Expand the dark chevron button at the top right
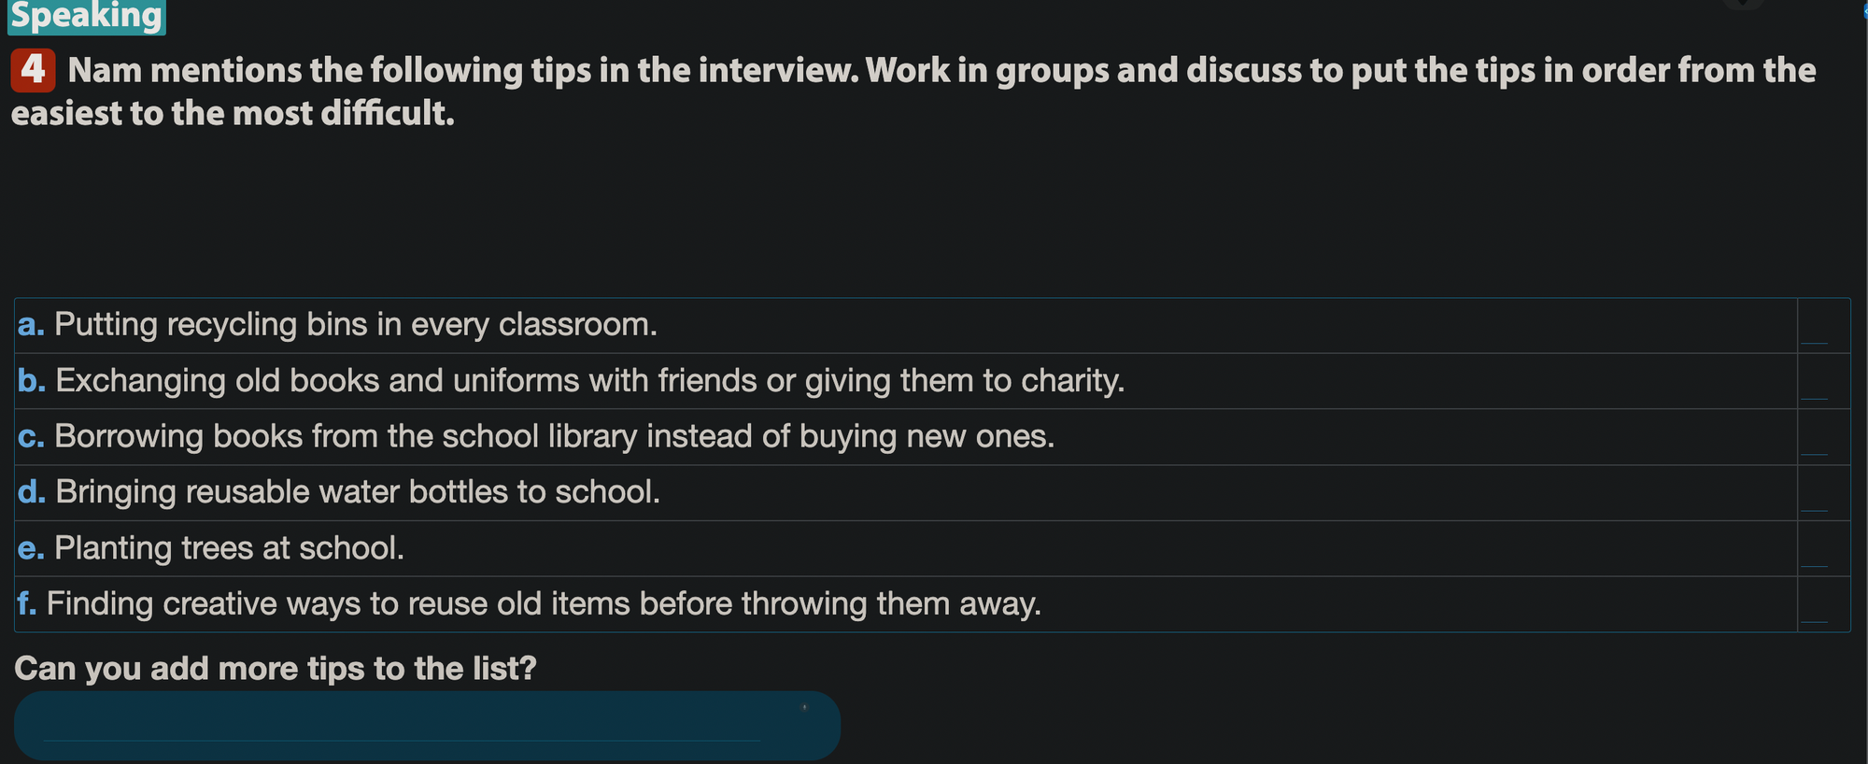 [x=1743, y=5]
